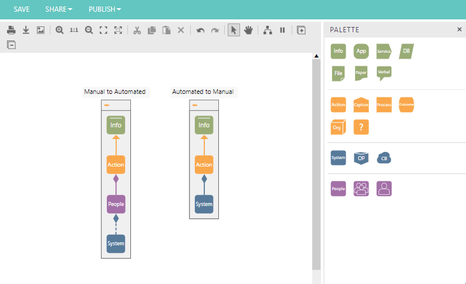Click the arrange layout hierarchy icon
This screenshot has width=466, height=284.
268,30
